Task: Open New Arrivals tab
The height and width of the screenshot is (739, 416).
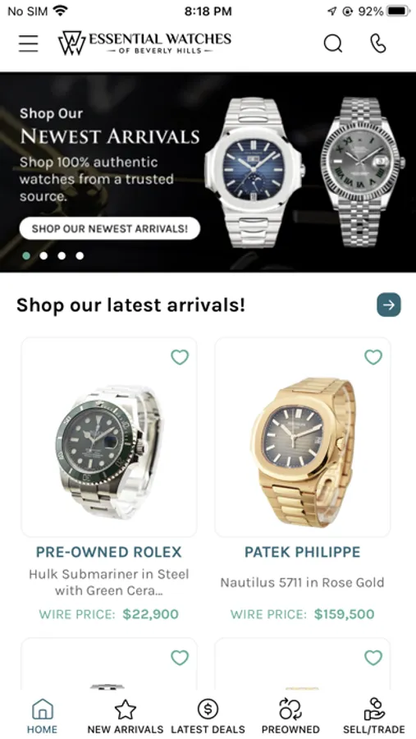Action: coord(126,716)
